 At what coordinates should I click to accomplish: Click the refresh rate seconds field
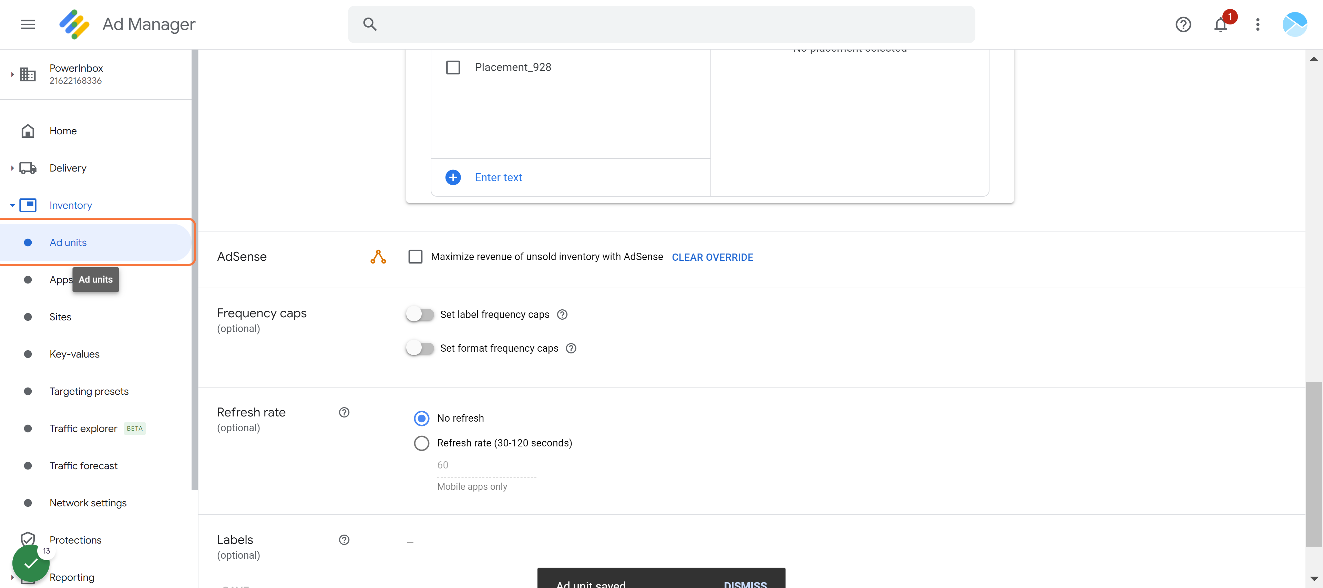tap(486, 465)
